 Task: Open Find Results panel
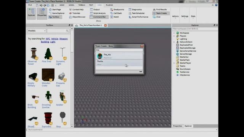(x=160, y=10)
